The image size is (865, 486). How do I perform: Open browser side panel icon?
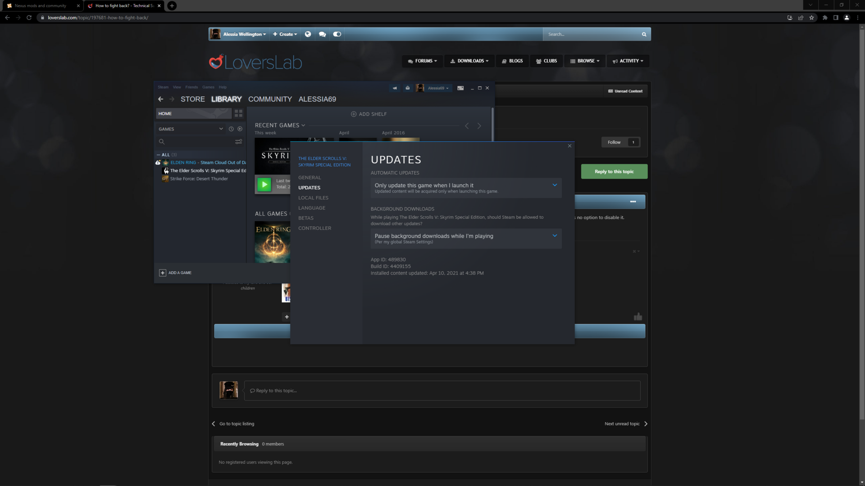point(836,18)
